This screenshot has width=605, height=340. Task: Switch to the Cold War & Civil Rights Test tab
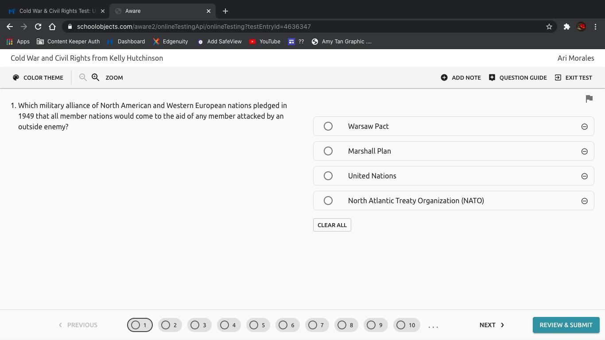coord(53,11)
